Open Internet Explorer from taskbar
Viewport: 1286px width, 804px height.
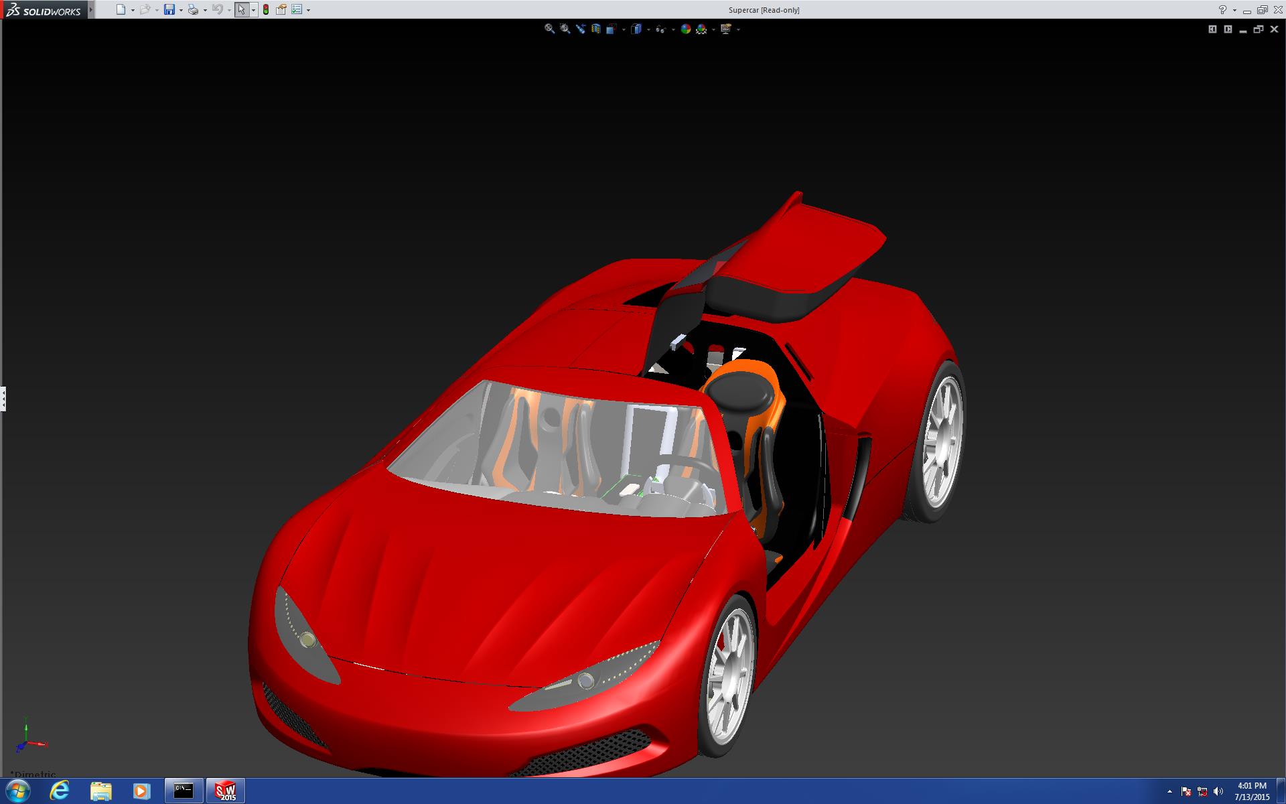[60, 791]
